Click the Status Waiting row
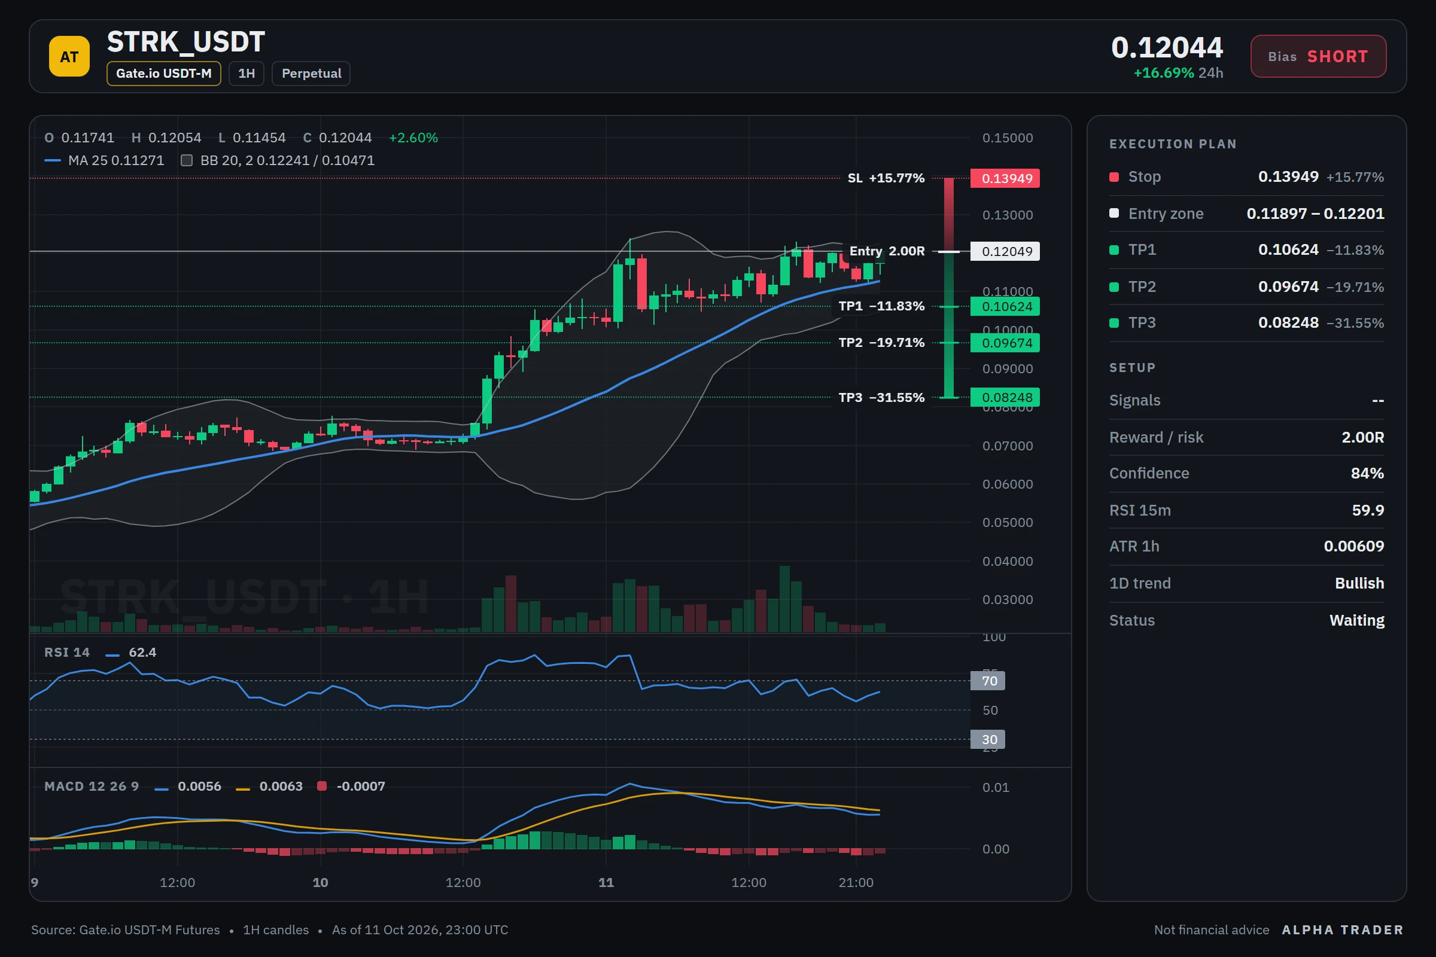Image resolution: width=1436 pixels, height=957 pixels. click(1246, 620)
